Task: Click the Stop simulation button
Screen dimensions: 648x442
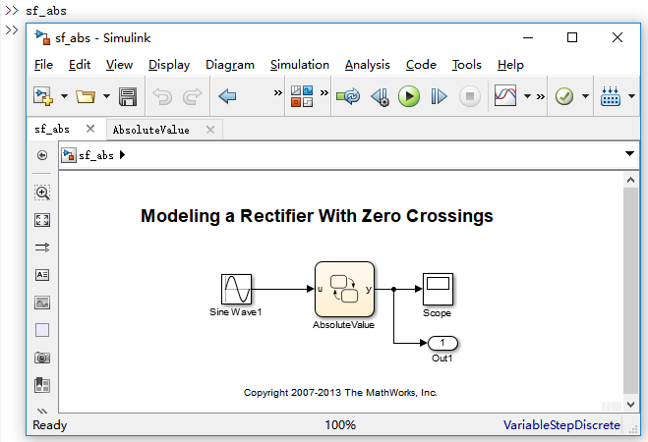Action: [x=470, y=96]
